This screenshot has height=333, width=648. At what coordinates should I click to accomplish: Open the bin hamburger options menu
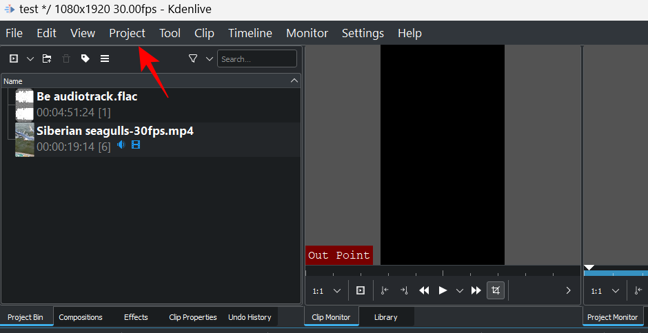tap(105, 59)
